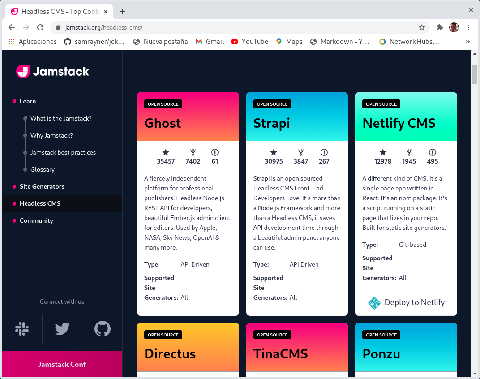
Task: Open the Chrome three-dot menu
Action: [469, 27]
